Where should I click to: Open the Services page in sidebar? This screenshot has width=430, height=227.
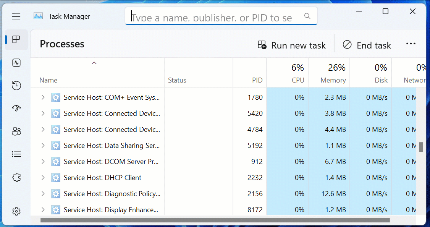click(x=16, y=177)
